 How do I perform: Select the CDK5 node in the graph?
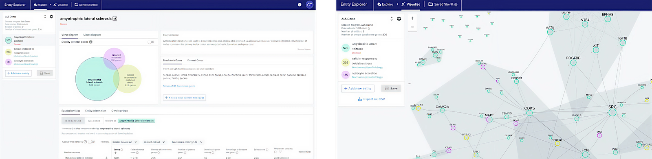click(529, 113)
